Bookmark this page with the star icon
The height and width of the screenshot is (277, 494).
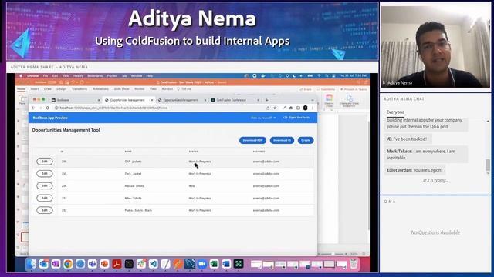coord(275,108)
